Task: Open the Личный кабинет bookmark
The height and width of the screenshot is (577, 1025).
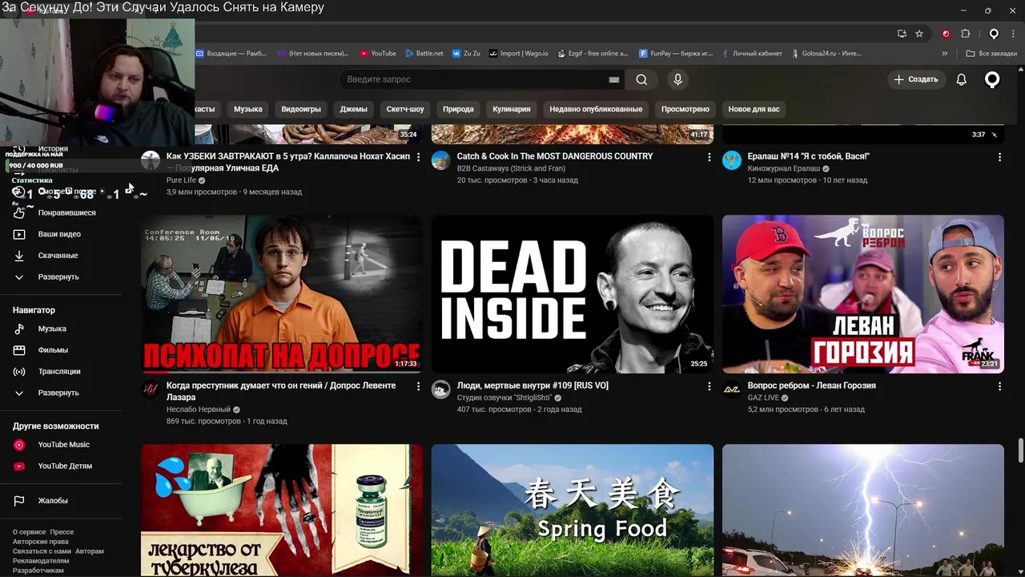Action: 751,54
